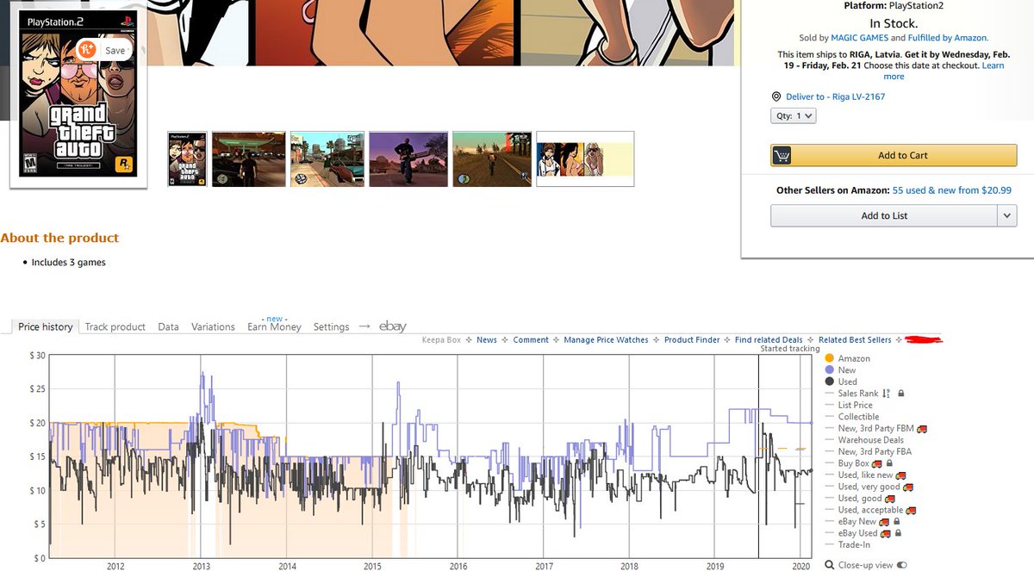Open the Keepa News link

click(x=487, y=340)
